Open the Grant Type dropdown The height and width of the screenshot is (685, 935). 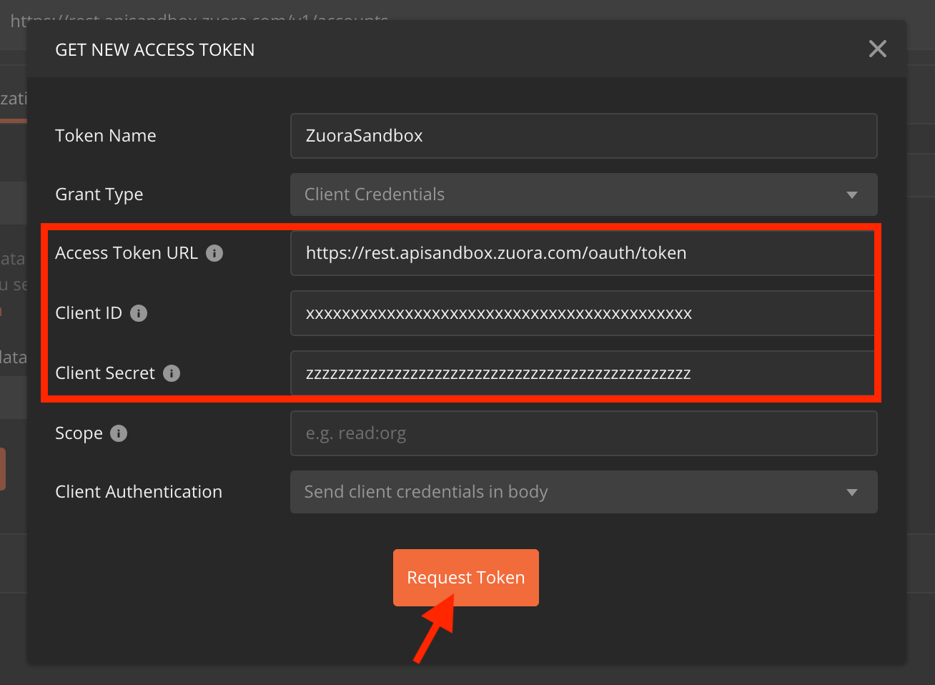(583, 194)
